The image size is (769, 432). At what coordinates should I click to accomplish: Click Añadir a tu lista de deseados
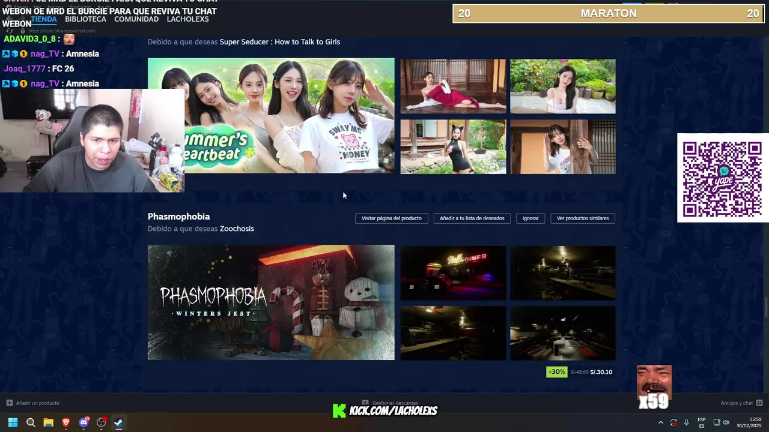472,218
